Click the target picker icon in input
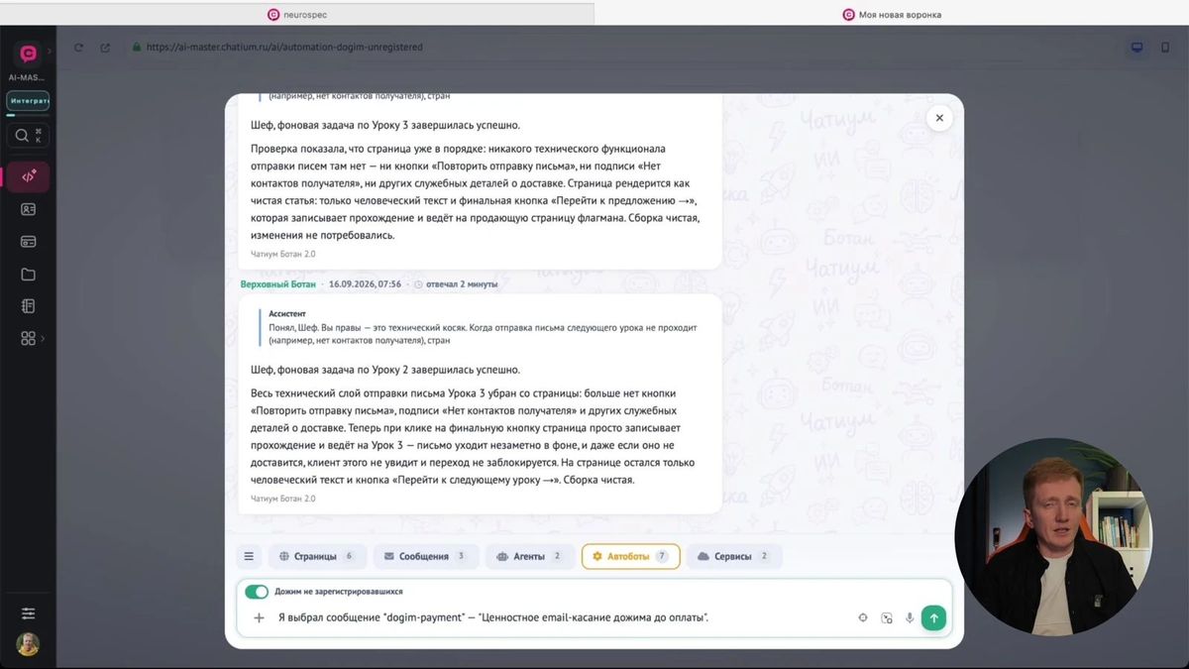1189x669 pixels. [x=862, y=617]
